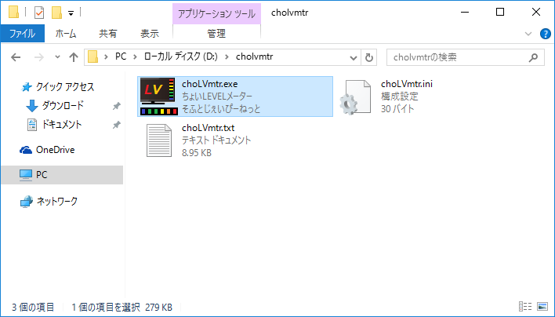Click the 構成設定 file type text
Screen dimensions: 555x317
pyautogui.click(x=400, y=97)
